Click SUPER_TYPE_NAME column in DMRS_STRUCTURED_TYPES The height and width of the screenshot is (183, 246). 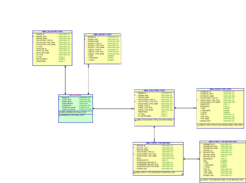[x=145, y=110]
